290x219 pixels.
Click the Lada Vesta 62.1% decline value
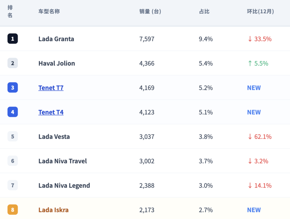click(x=260, y=137)
